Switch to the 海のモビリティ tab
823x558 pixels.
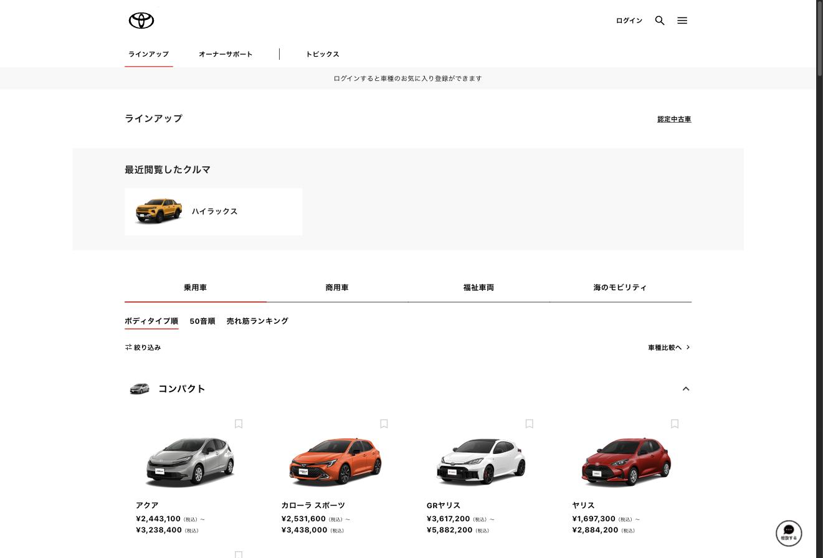click(621, 288)
